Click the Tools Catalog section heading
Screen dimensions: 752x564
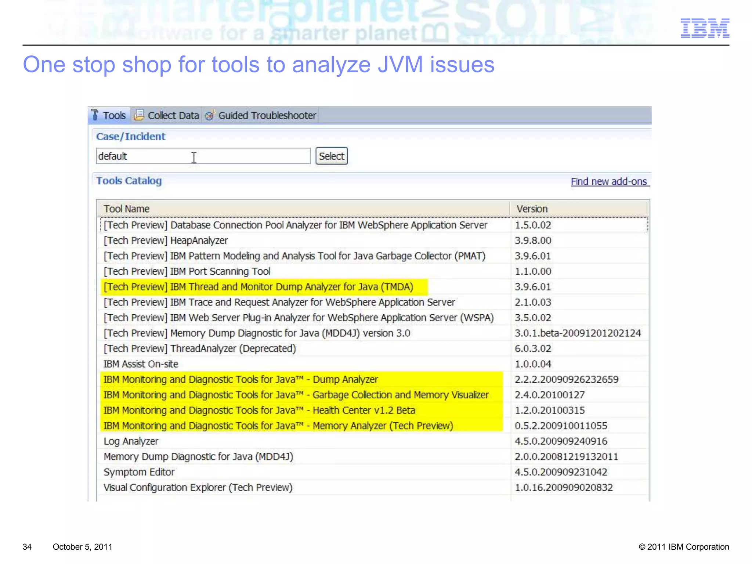pos(129,181)
